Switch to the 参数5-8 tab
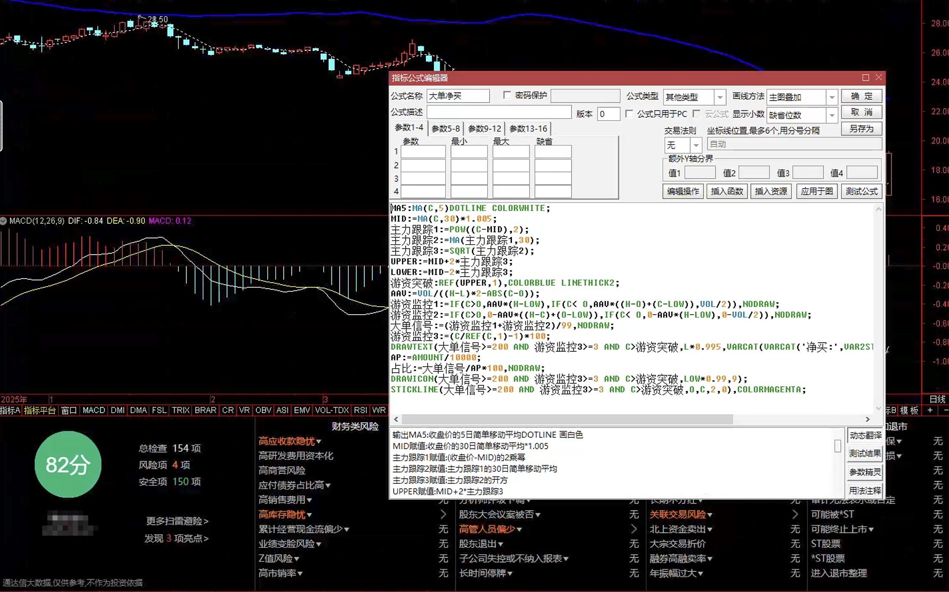949x592 pixels. point(446,128)
